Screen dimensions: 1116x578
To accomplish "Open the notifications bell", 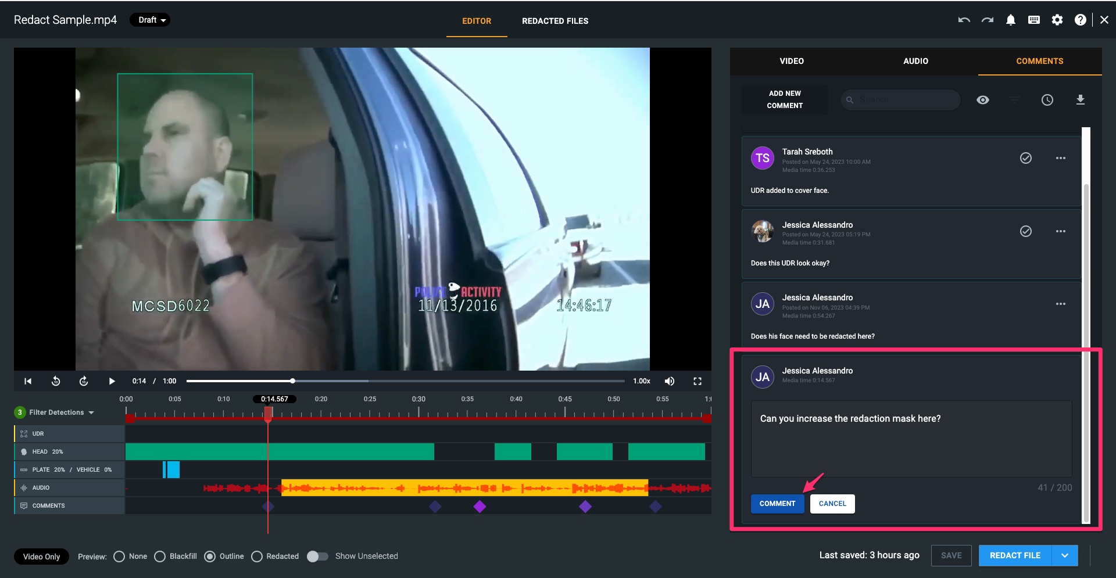I will coord(1011,20).
